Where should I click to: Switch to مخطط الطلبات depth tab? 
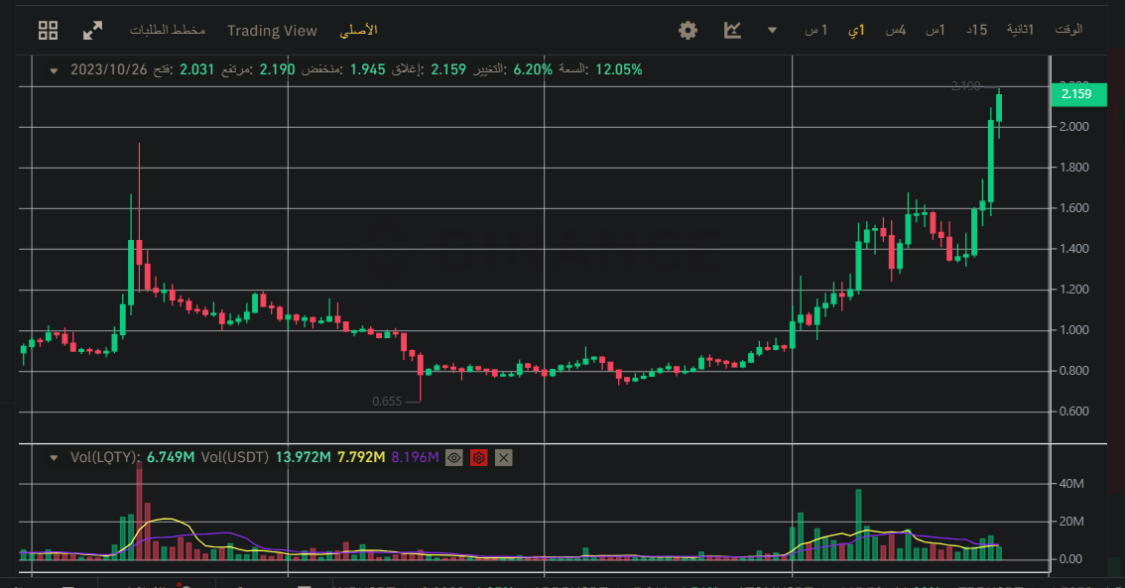(168, 30)
